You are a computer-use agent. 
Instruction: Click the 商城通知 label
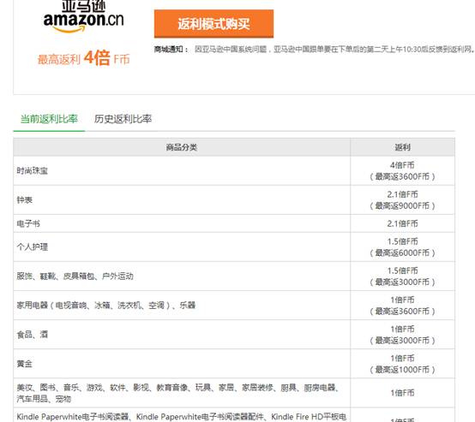click(171, 49)
